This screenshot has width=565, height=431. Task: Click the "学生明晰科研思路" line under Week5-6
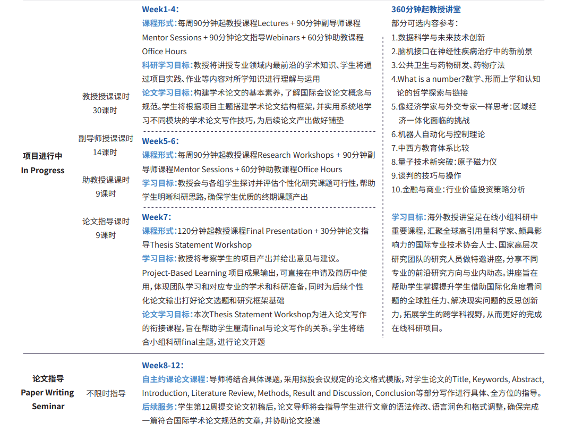(225, 197)
